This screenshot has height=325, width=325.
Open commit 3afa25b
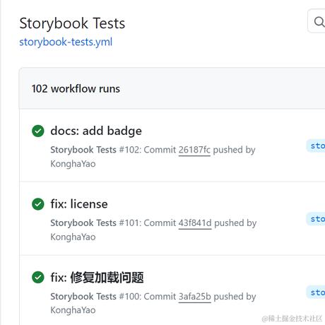[x=195, y=296]
